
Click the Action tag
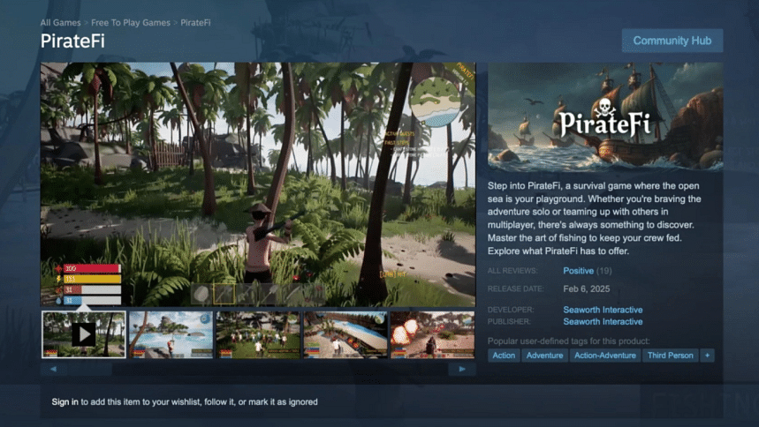click(504, 356)
